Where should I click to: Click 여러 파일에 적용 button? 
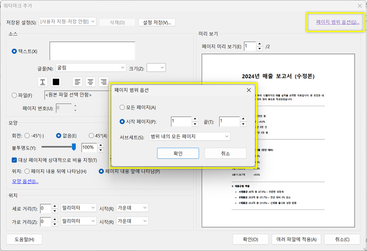point(297,239)
